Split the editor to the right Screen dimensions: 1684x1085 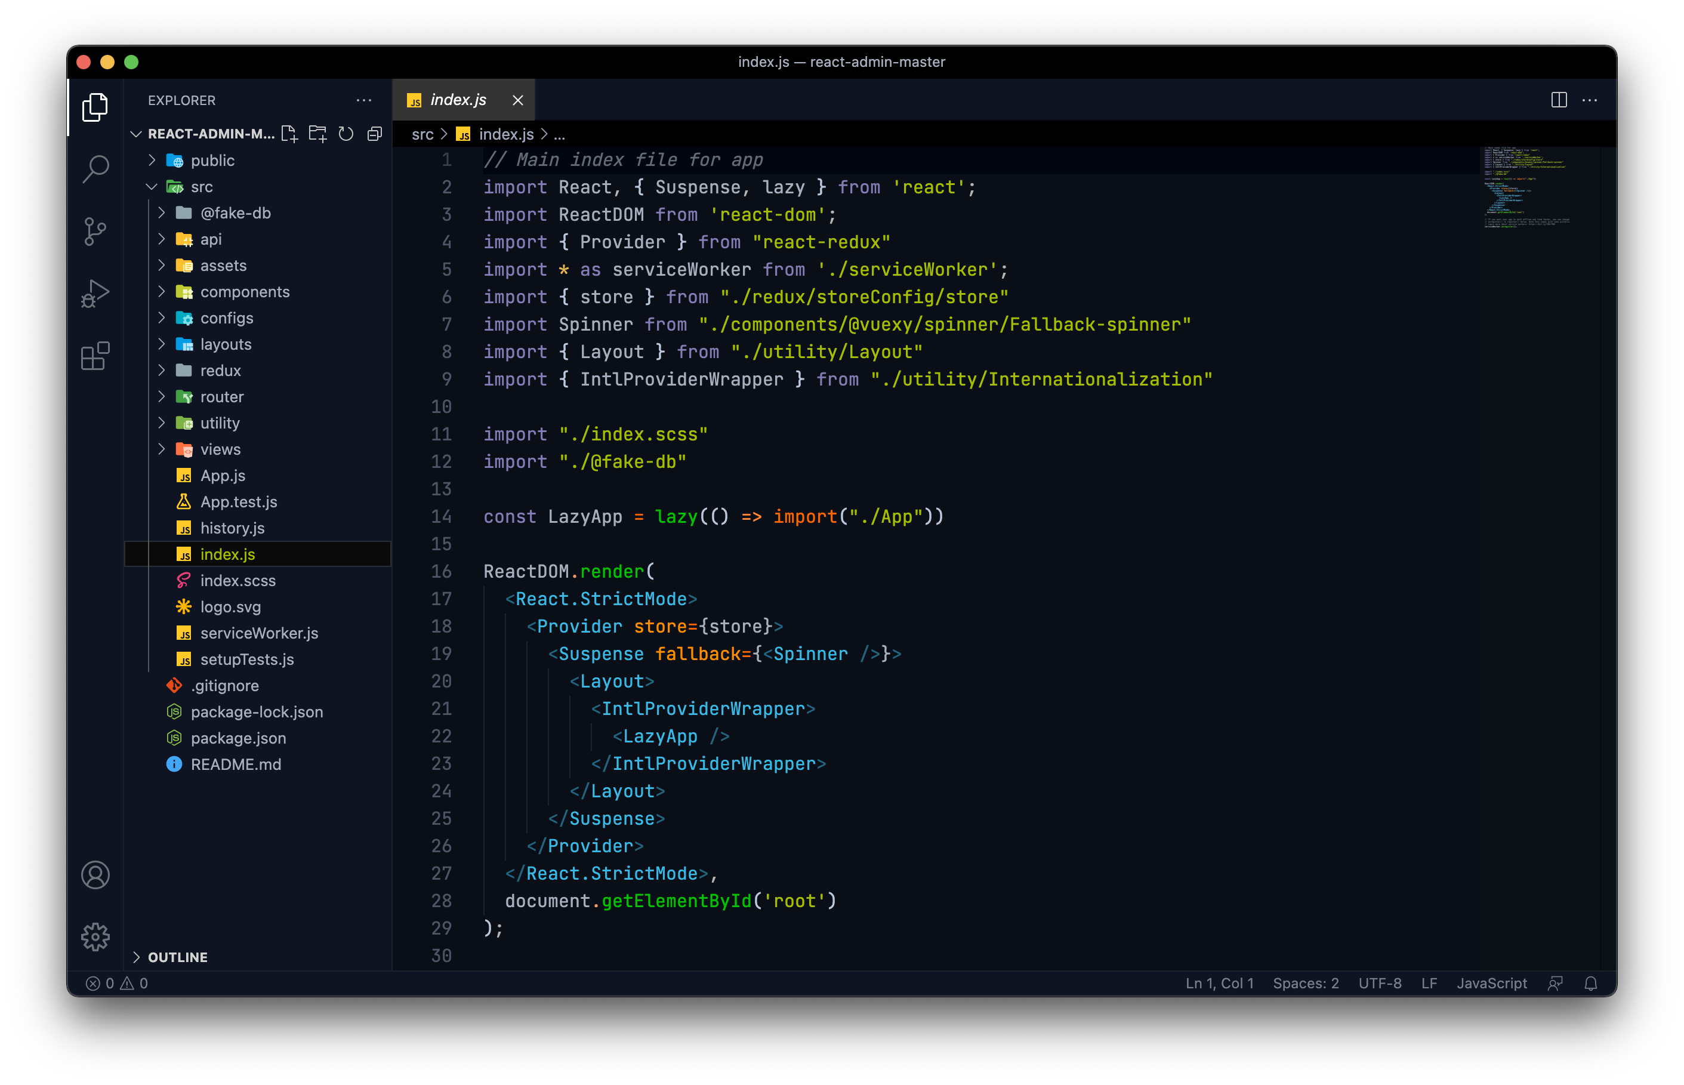click(1559, 100)
